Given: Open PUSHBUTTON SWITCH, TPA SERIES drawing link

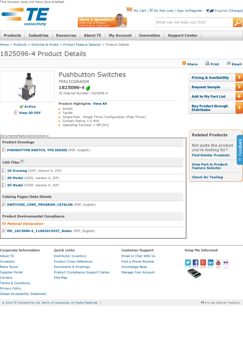Looking at the screenshot, I should coord(37,150).
